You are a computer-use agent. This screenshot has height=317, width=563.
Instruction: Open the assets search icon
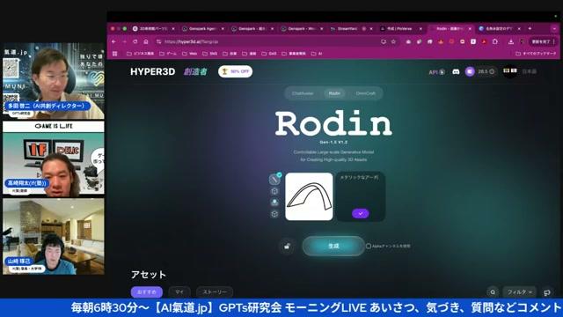point(493,292)
